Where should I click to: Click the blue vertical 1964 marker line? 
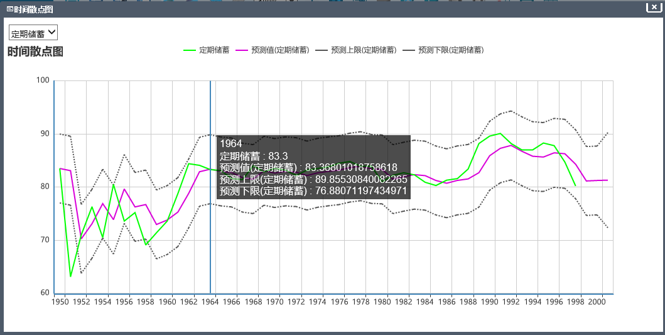point(210,187)
